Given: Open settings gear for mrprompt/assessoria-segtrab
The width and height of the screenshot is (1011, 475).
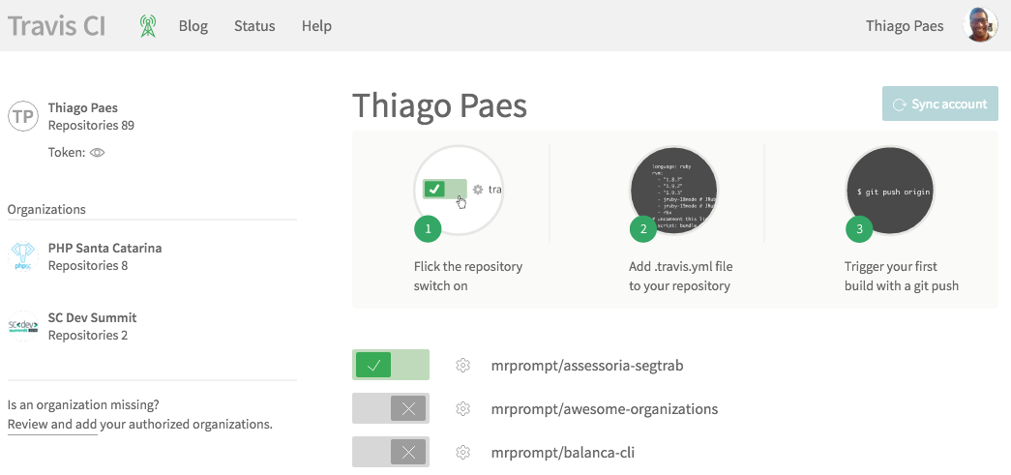Looking at the screenshot, I should point(462,366).
